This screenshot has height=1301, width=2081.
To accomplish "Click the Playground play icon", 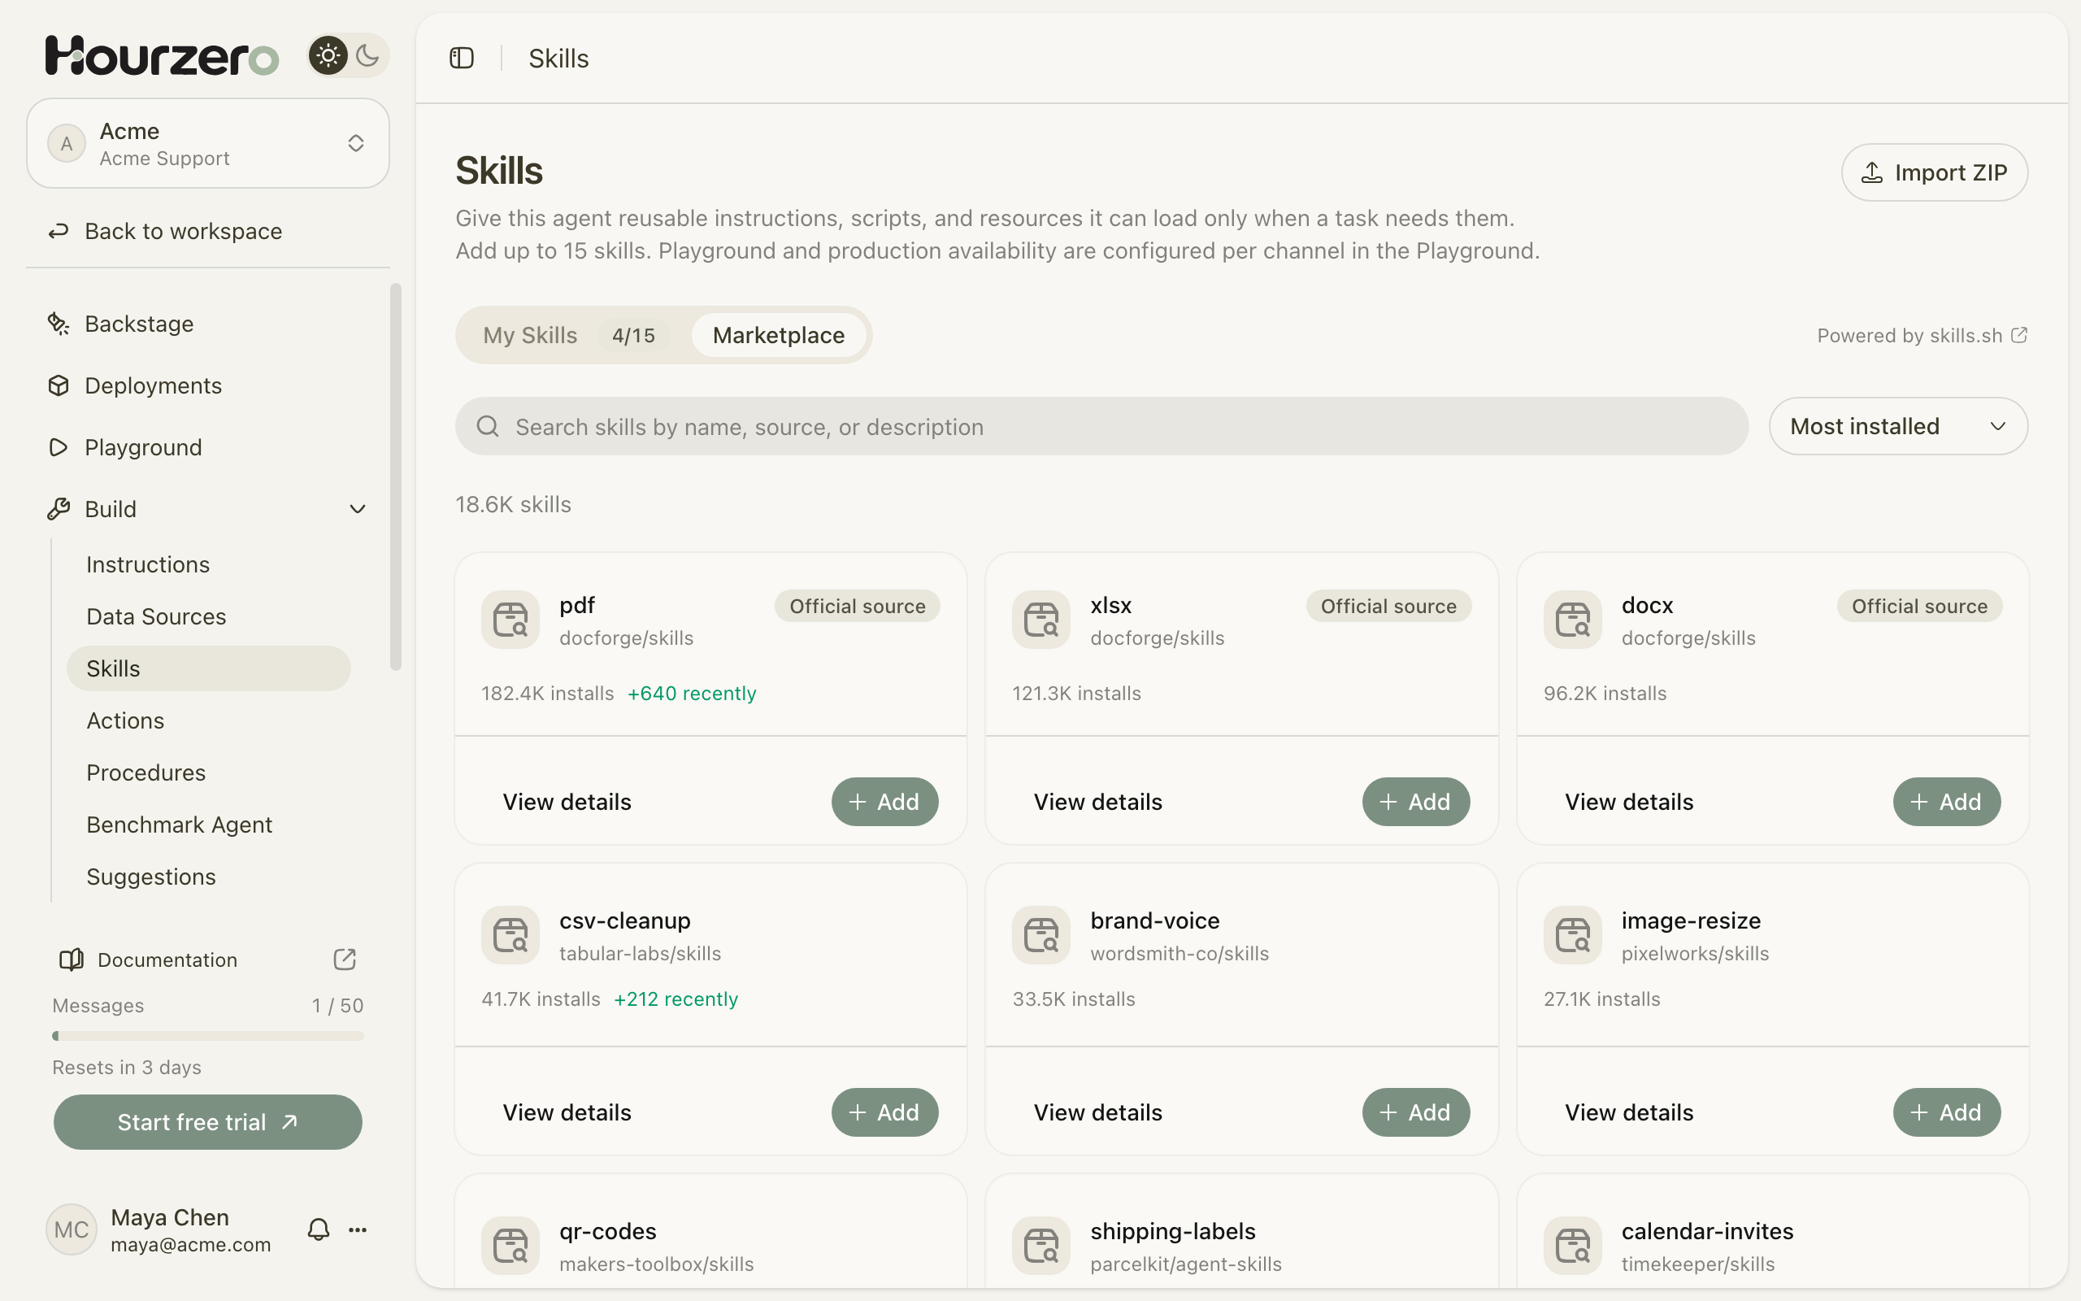I will (x=59, y=447).
